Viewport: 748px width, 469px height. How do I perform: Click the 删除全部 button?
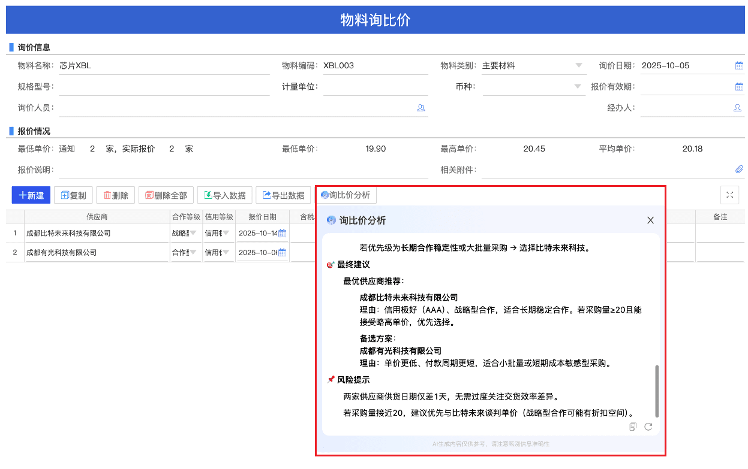pyautogui.click(x=166, y=195)
